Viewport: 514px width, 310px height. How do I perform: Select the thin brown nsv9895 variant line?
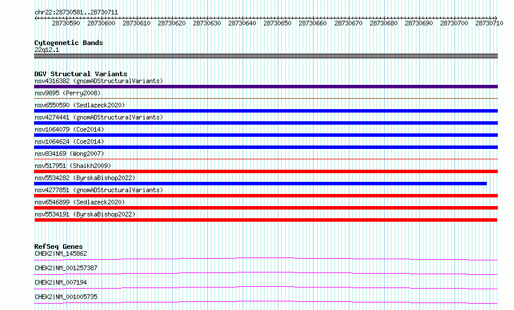point(266,98)
